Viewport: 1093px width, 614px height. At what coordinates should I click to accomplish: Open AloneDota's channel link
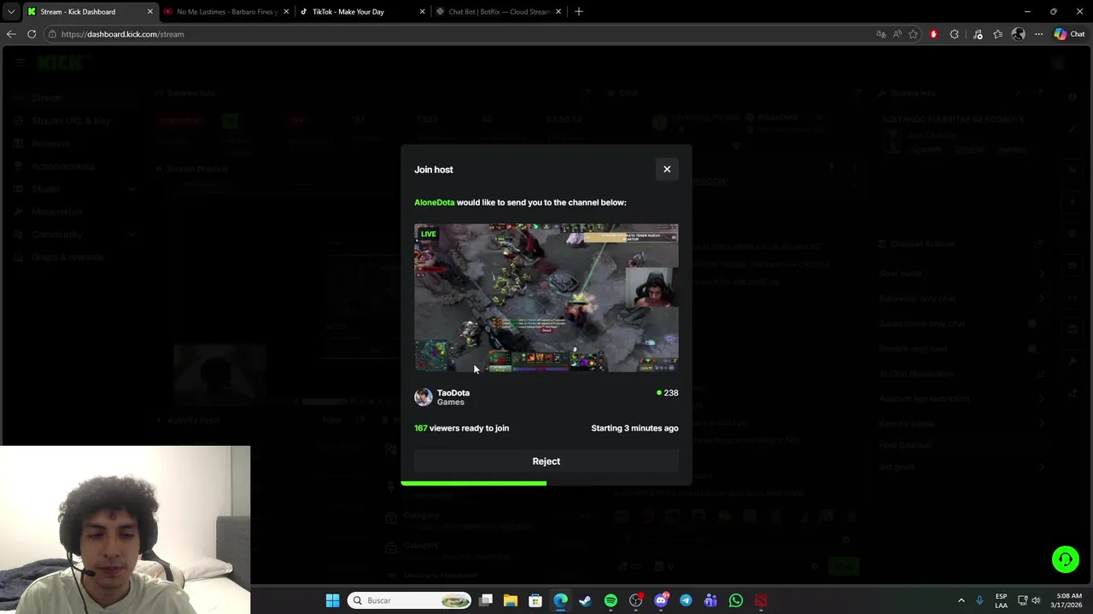point(434,202)
